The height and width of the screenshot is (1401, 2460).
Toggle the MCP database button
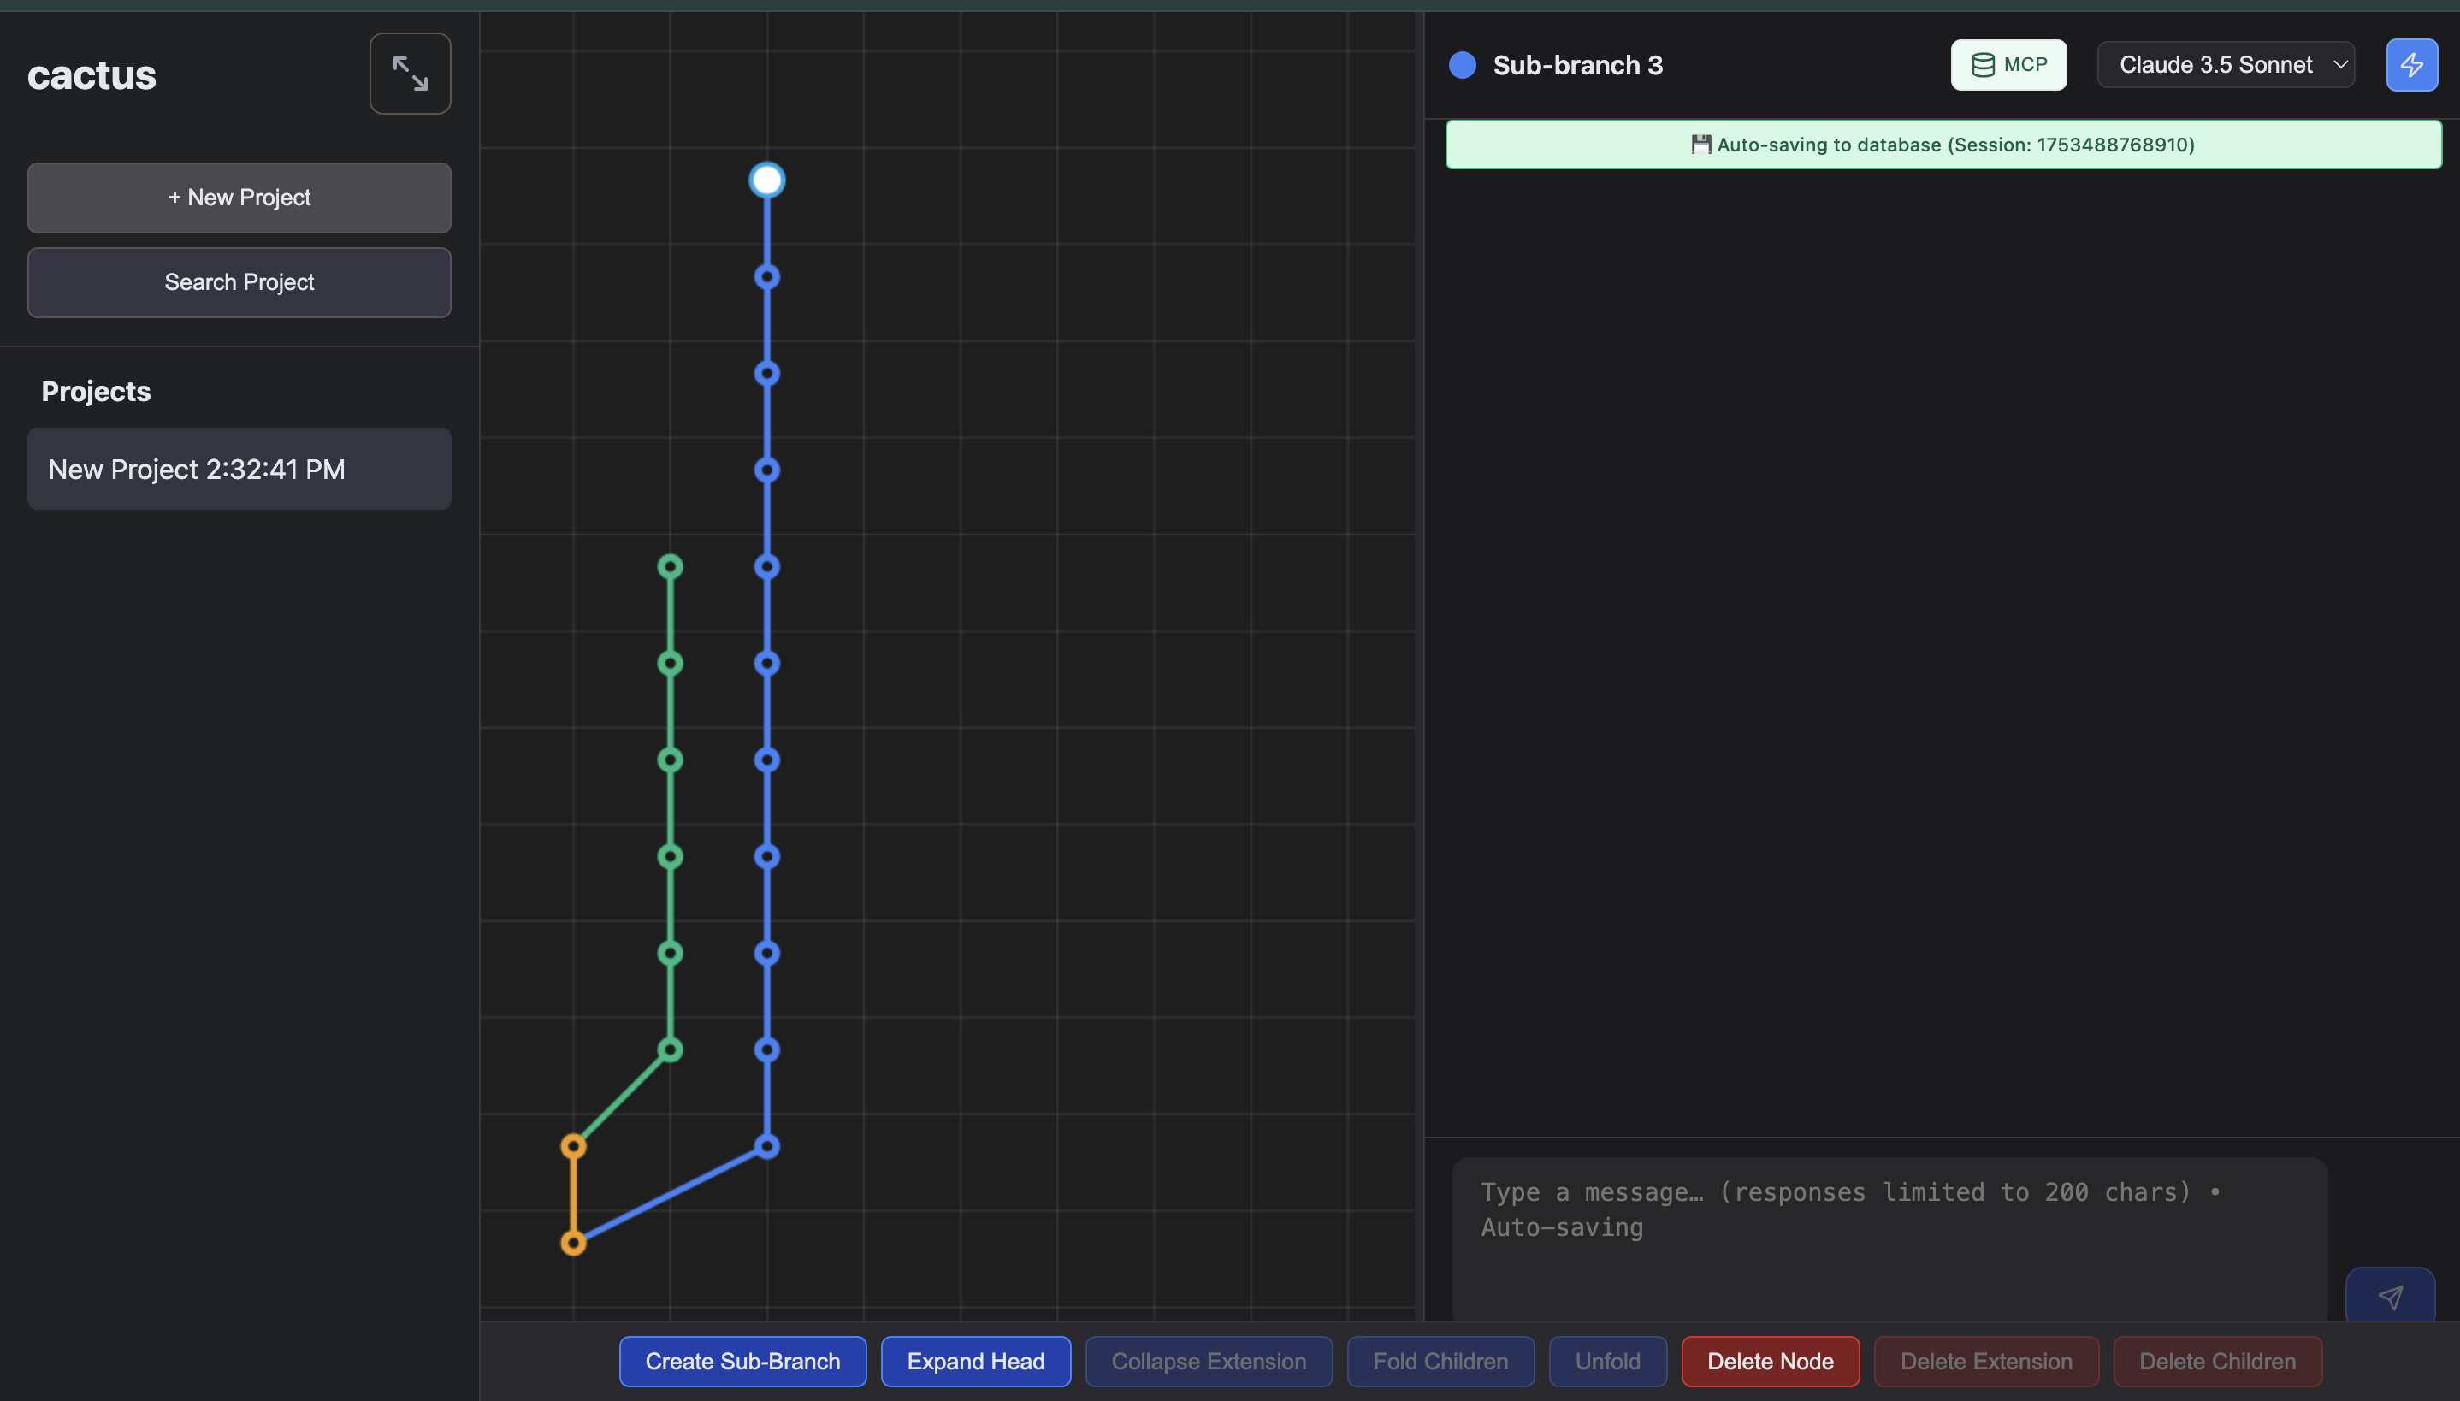coord(2008,64)
